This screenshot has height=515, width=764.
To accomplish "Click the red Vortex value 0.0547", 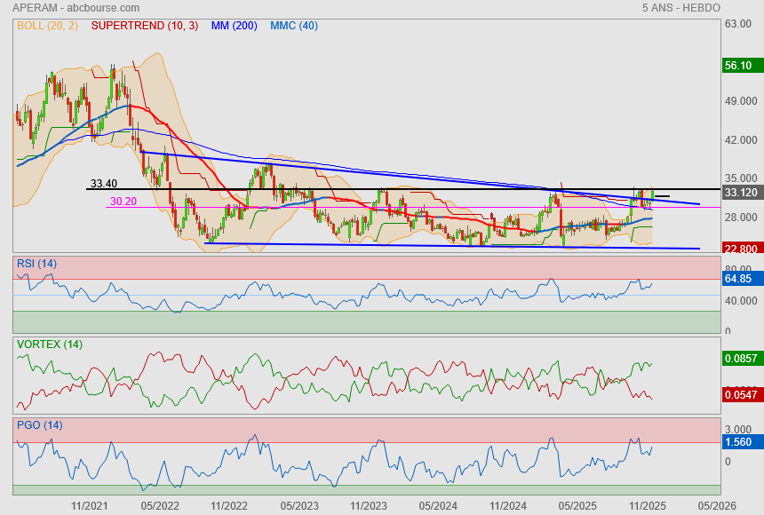I will [x=740, y=393].
